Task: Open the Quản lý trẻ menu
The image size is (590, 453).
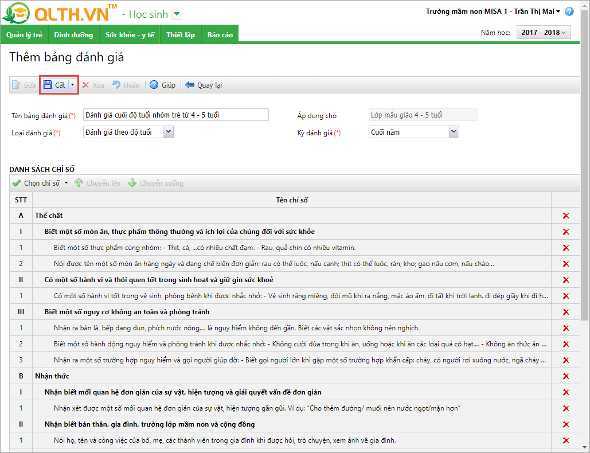Action: point(25,34)
